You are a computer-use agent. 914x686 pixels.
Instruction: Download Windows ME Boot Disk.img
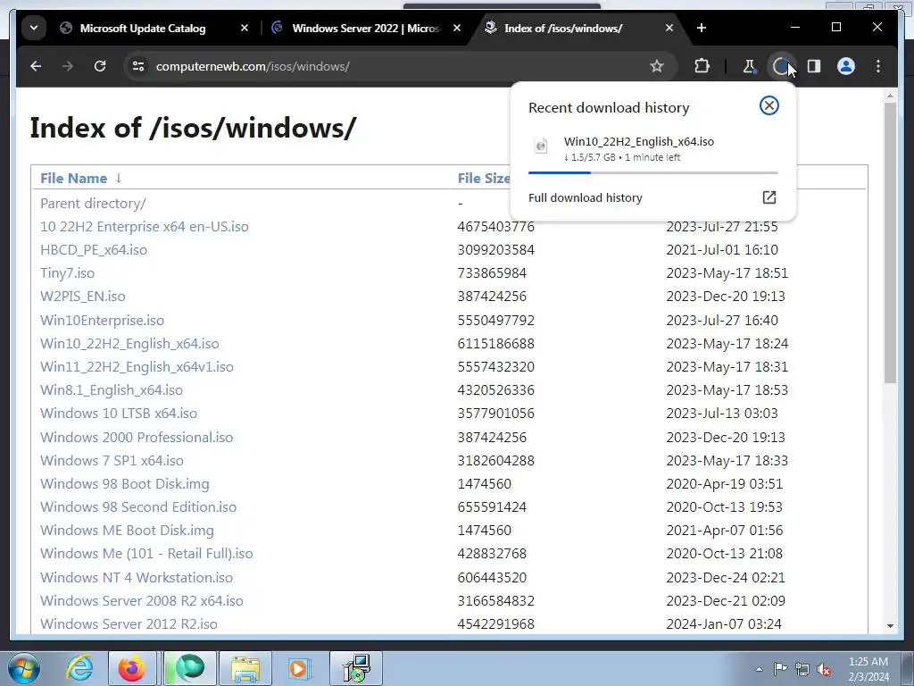(x=127, y=531)
